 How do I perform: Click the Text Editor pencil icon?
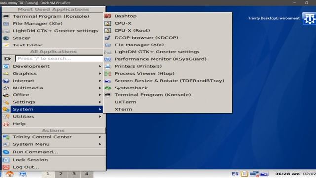pyautogui.click(x=6, y=45)
